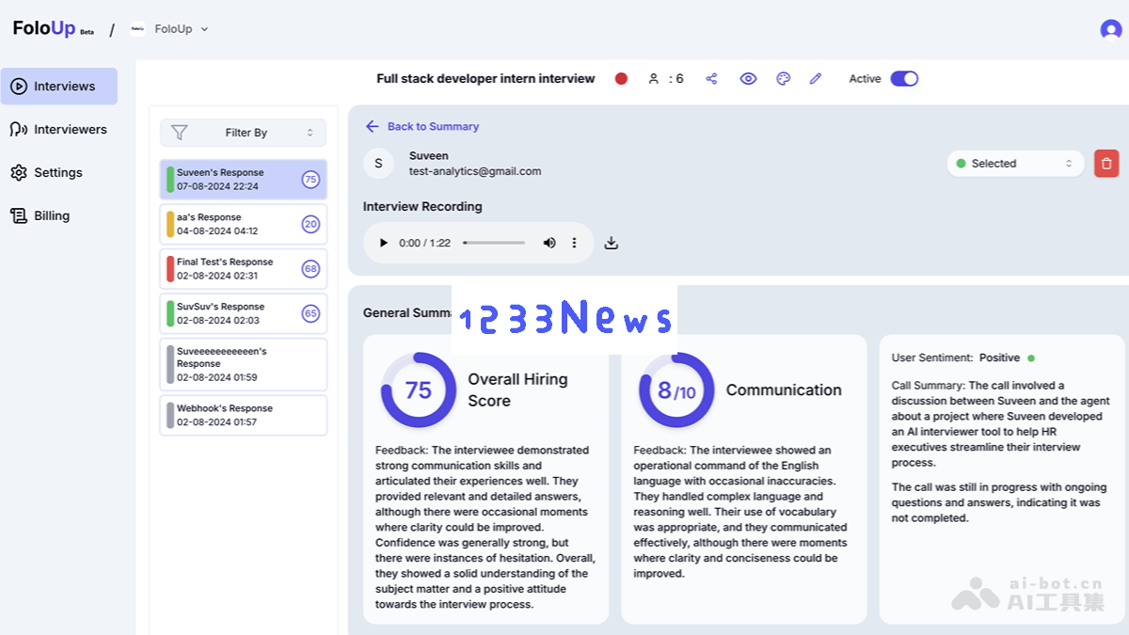Image resolution: width=1129 pixels, height=635 pixels.
Task: Select Suveen's Response in the list
Action: point(244,180)
